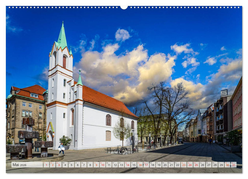Screen dimensions: 248x179
Task: Select the midweek date 13
Action: pyautogui.click(x=121, y=165)
